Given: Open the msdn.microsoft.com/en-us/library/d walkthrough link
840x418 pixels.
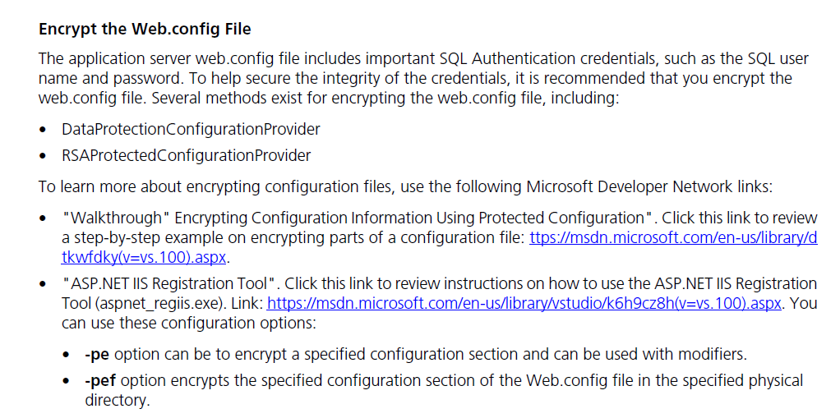Looking at the screenshot, I should tap(673, 238).
